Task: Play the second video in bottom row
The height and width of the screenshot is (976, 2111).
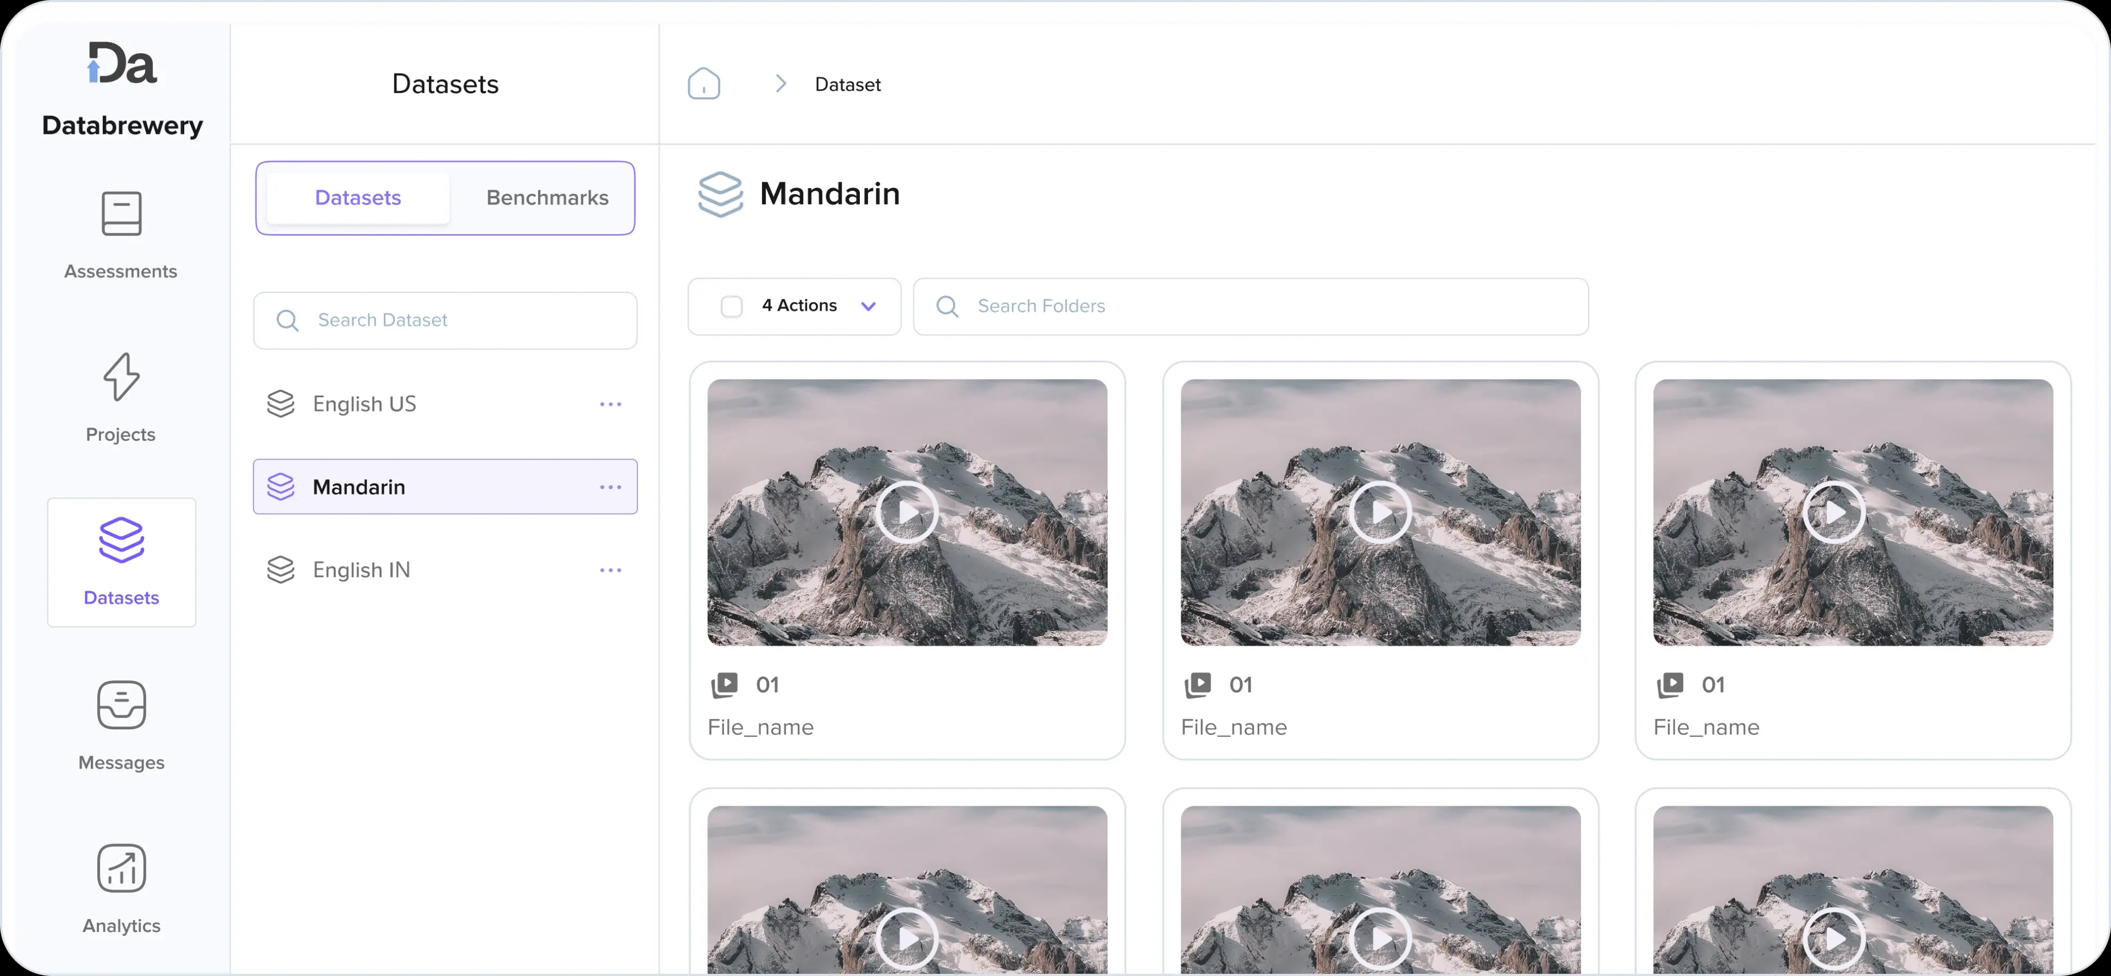Action: click(1380, 939)
